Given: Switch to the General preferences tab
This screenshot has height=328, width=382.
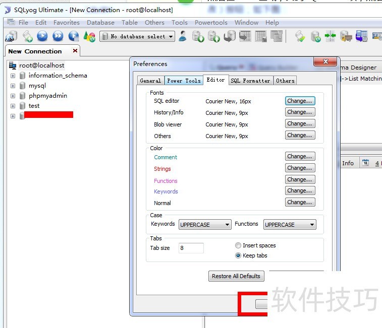Looking at the screenshot, I should click(150, 81).
